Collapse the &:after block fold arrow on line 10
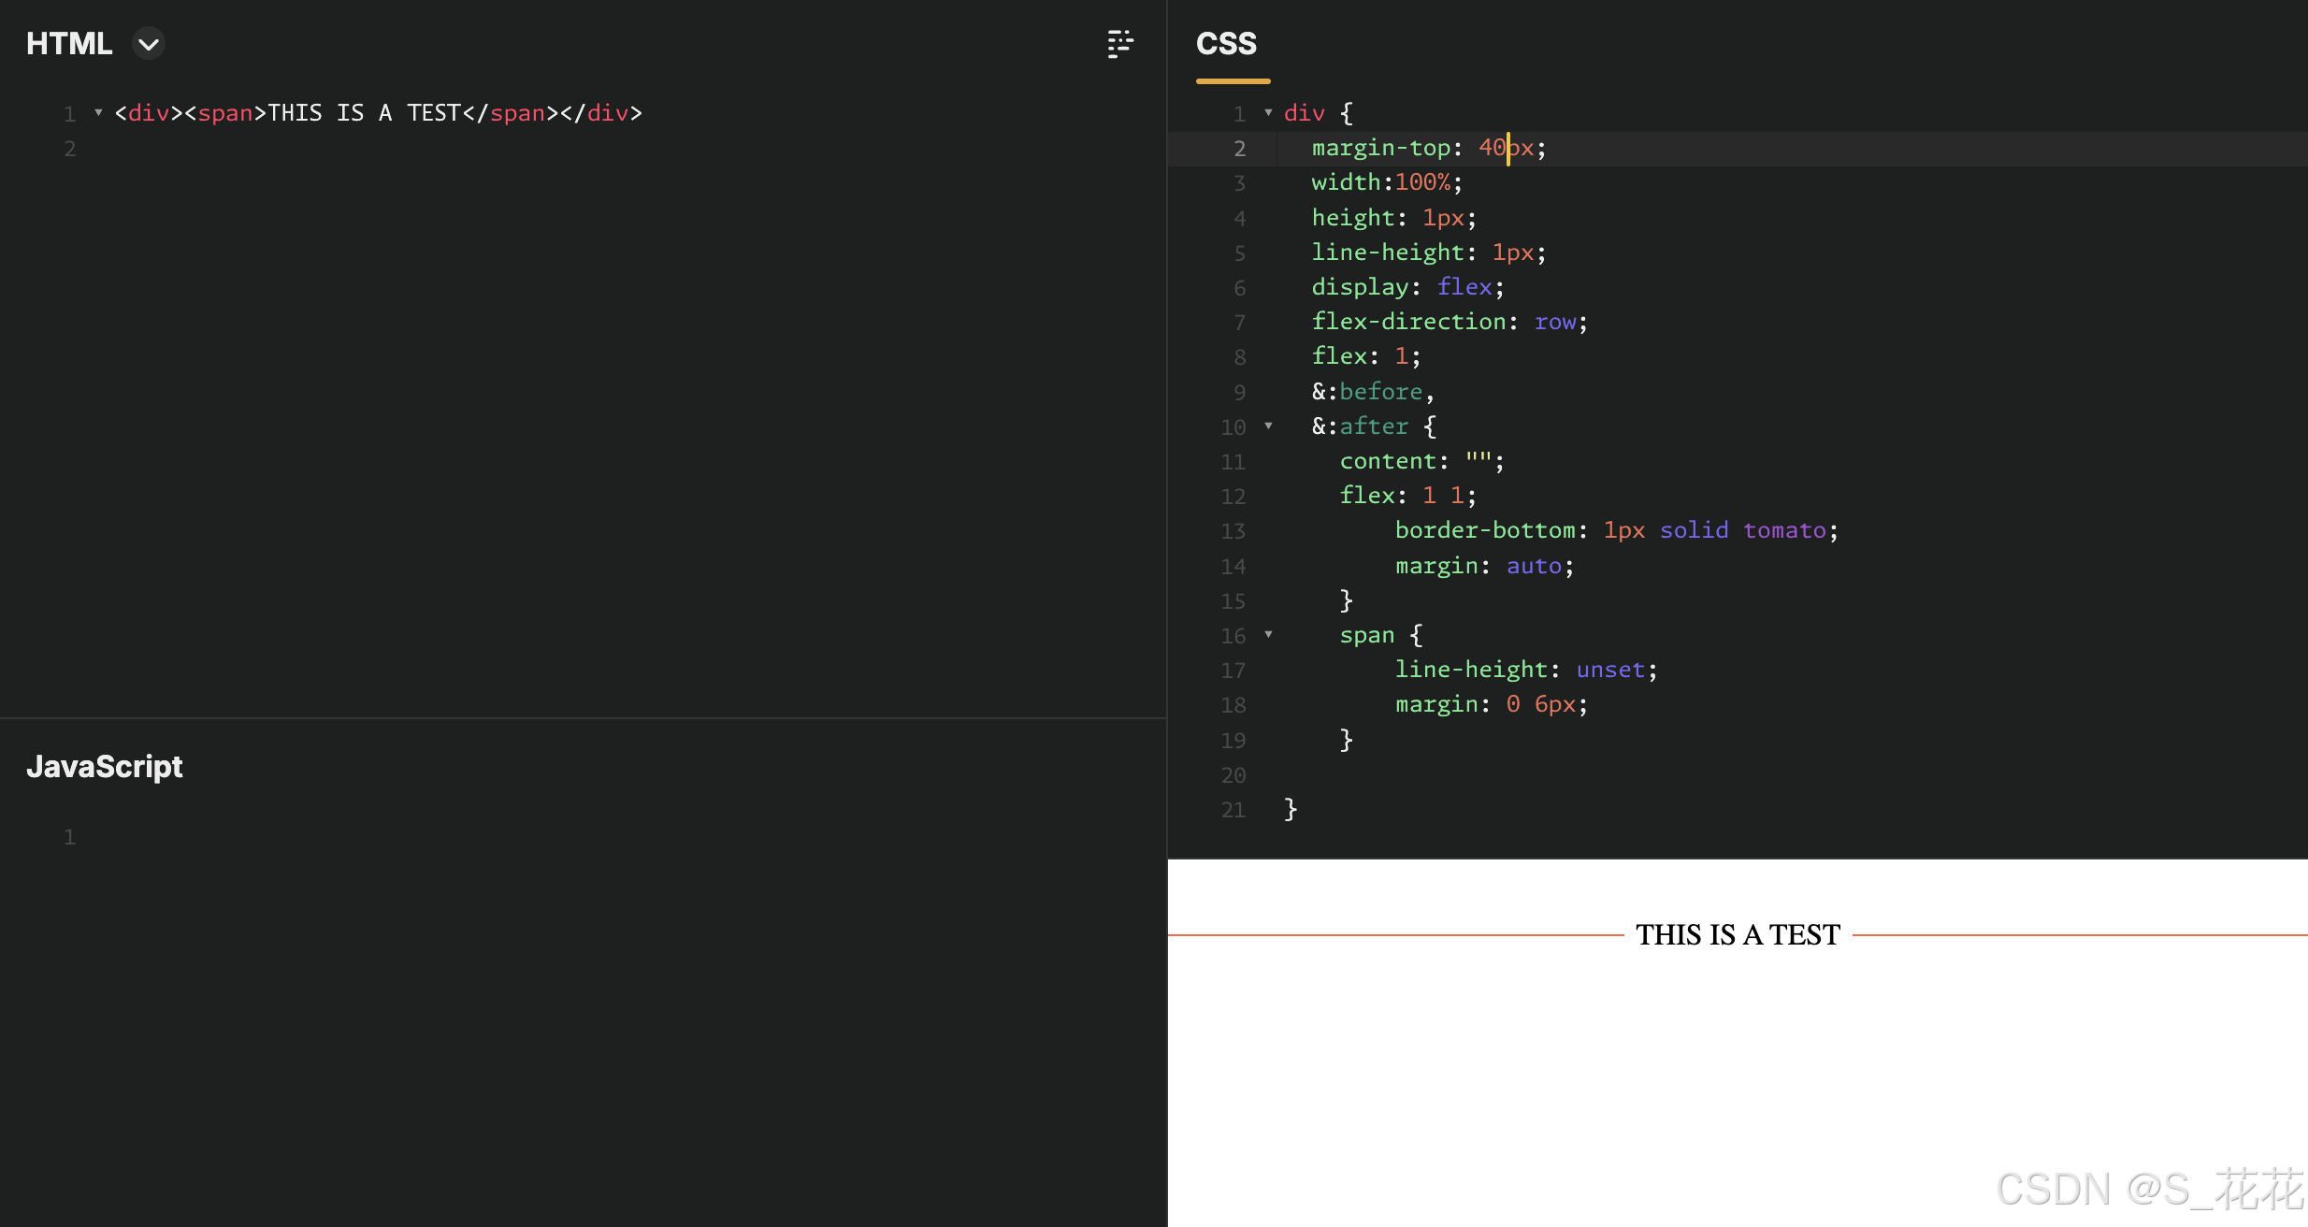The height and width of the screenshot is (1227, 2308). coord(1268,426)
